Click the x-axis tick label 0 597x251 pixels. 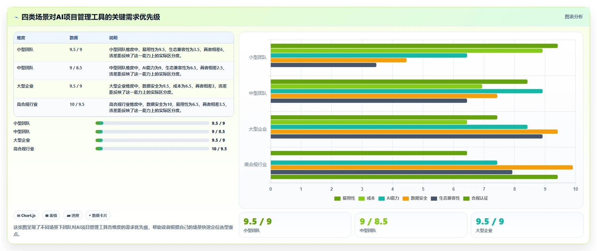tap(271, 189)
